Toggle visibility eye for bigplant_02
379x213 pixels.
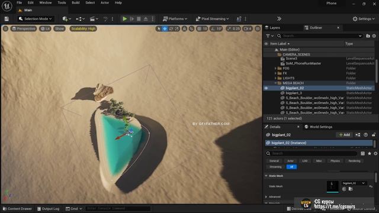click(x=266, y=88)
